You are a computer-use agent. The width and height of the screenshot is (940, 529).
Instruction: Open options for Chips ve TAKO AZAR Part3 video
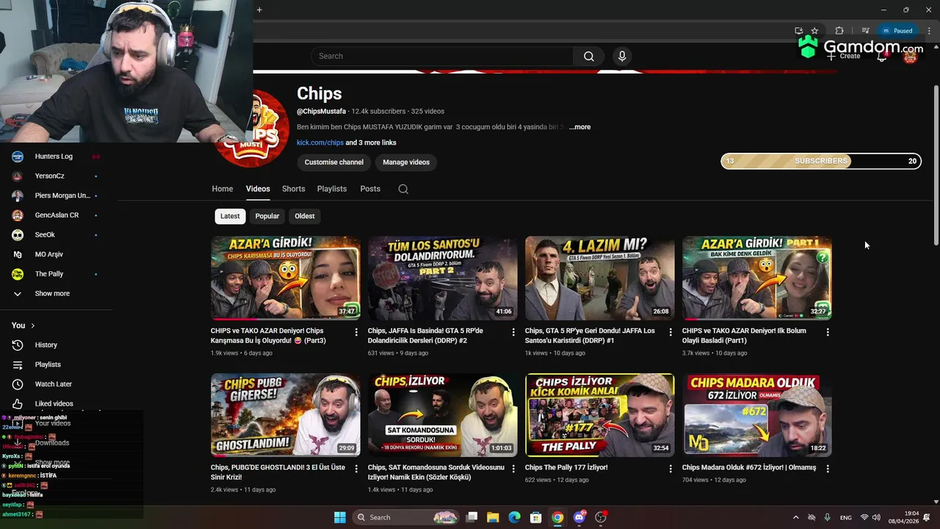[356, 332]
